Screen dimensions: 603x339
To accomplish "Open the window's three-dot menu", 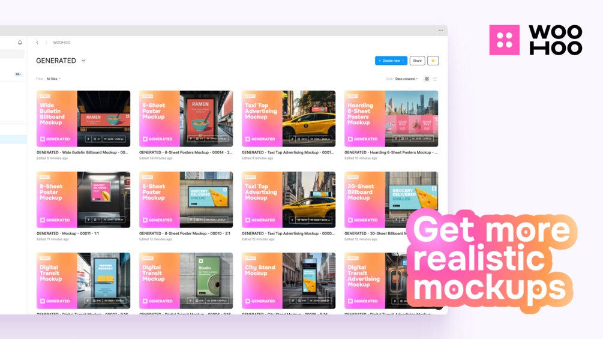I will point(441,31).
